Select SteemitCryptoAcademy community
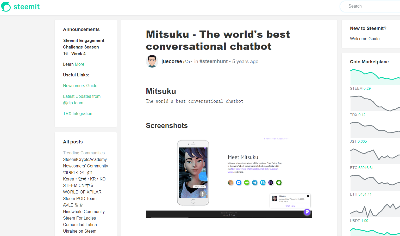 [85, 159]
